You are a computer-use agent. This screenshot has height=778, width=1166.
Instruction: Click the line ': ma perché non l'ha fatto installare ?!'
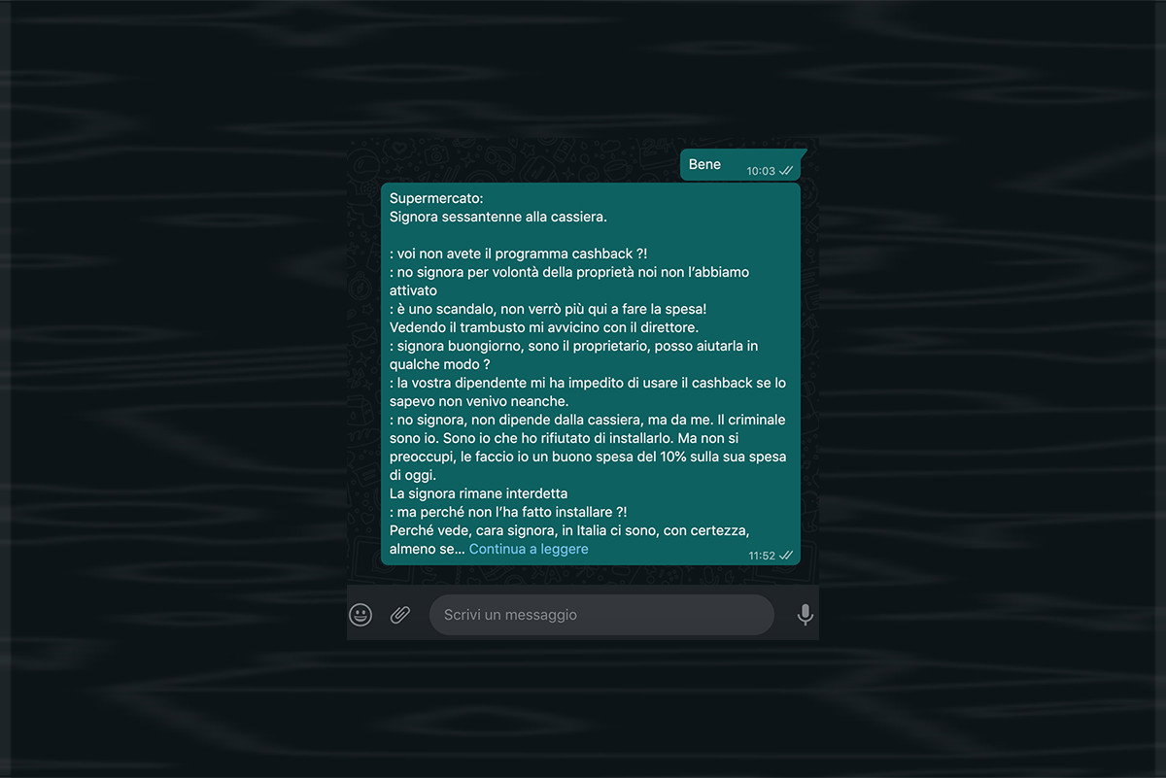pos(508,512)
